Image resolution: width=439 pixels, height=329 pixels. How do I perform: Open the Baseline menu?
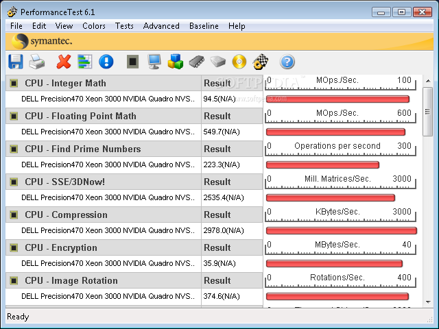tap(204, 26)
